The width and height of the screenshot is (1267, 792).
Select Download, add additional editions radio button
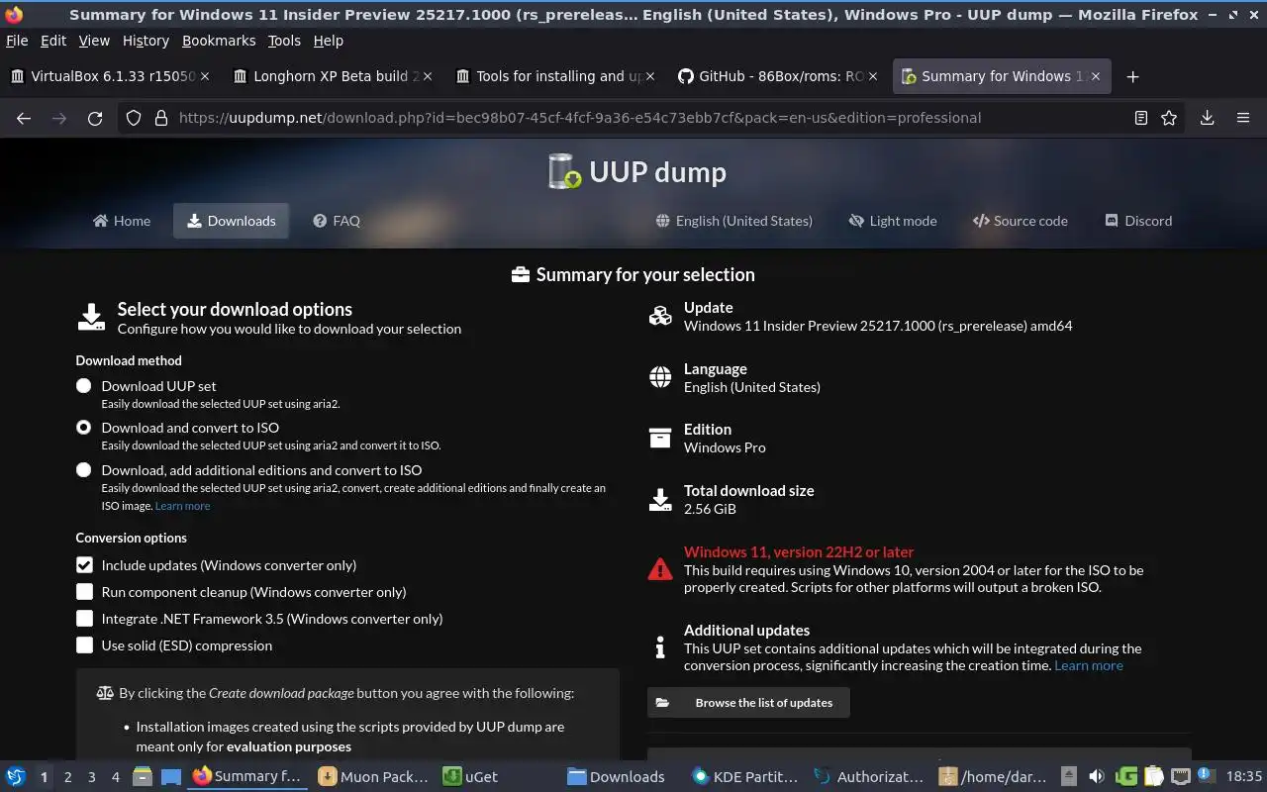(84, 470)
